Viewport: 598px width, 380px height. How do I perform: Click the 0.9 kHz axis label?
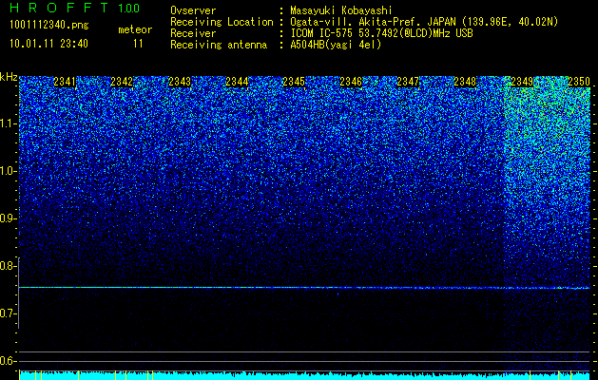(9, 218)
